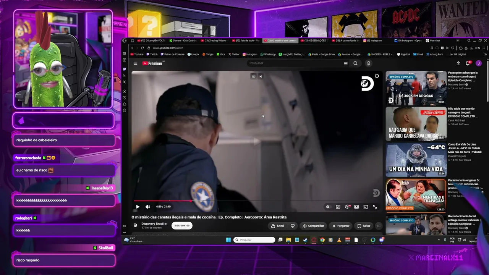489x275 pixels.
Task: Switch to the Stream - Kick Dashboard tab
Action: (x=183, y=40)
